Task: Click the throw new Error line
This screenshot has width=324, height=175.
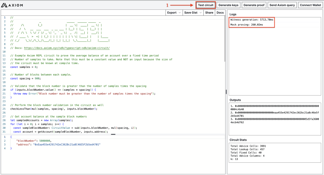Action: [x=84, y=93]
